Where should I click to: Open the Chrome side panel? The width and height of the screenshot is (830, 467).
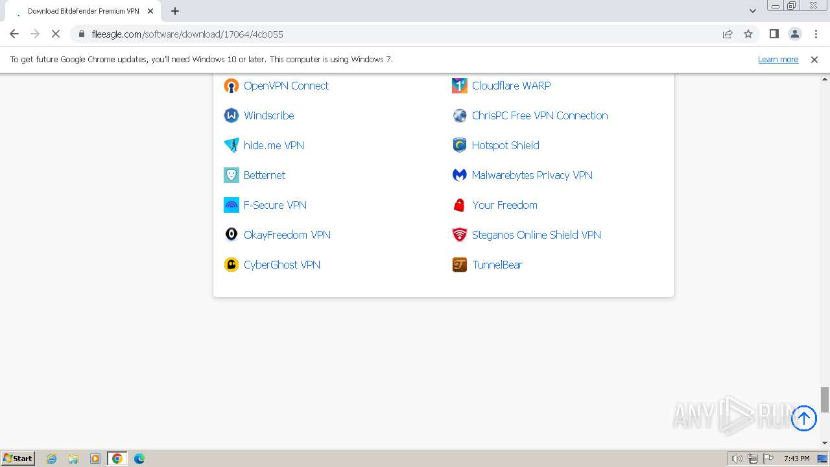[x=774, y=34]
